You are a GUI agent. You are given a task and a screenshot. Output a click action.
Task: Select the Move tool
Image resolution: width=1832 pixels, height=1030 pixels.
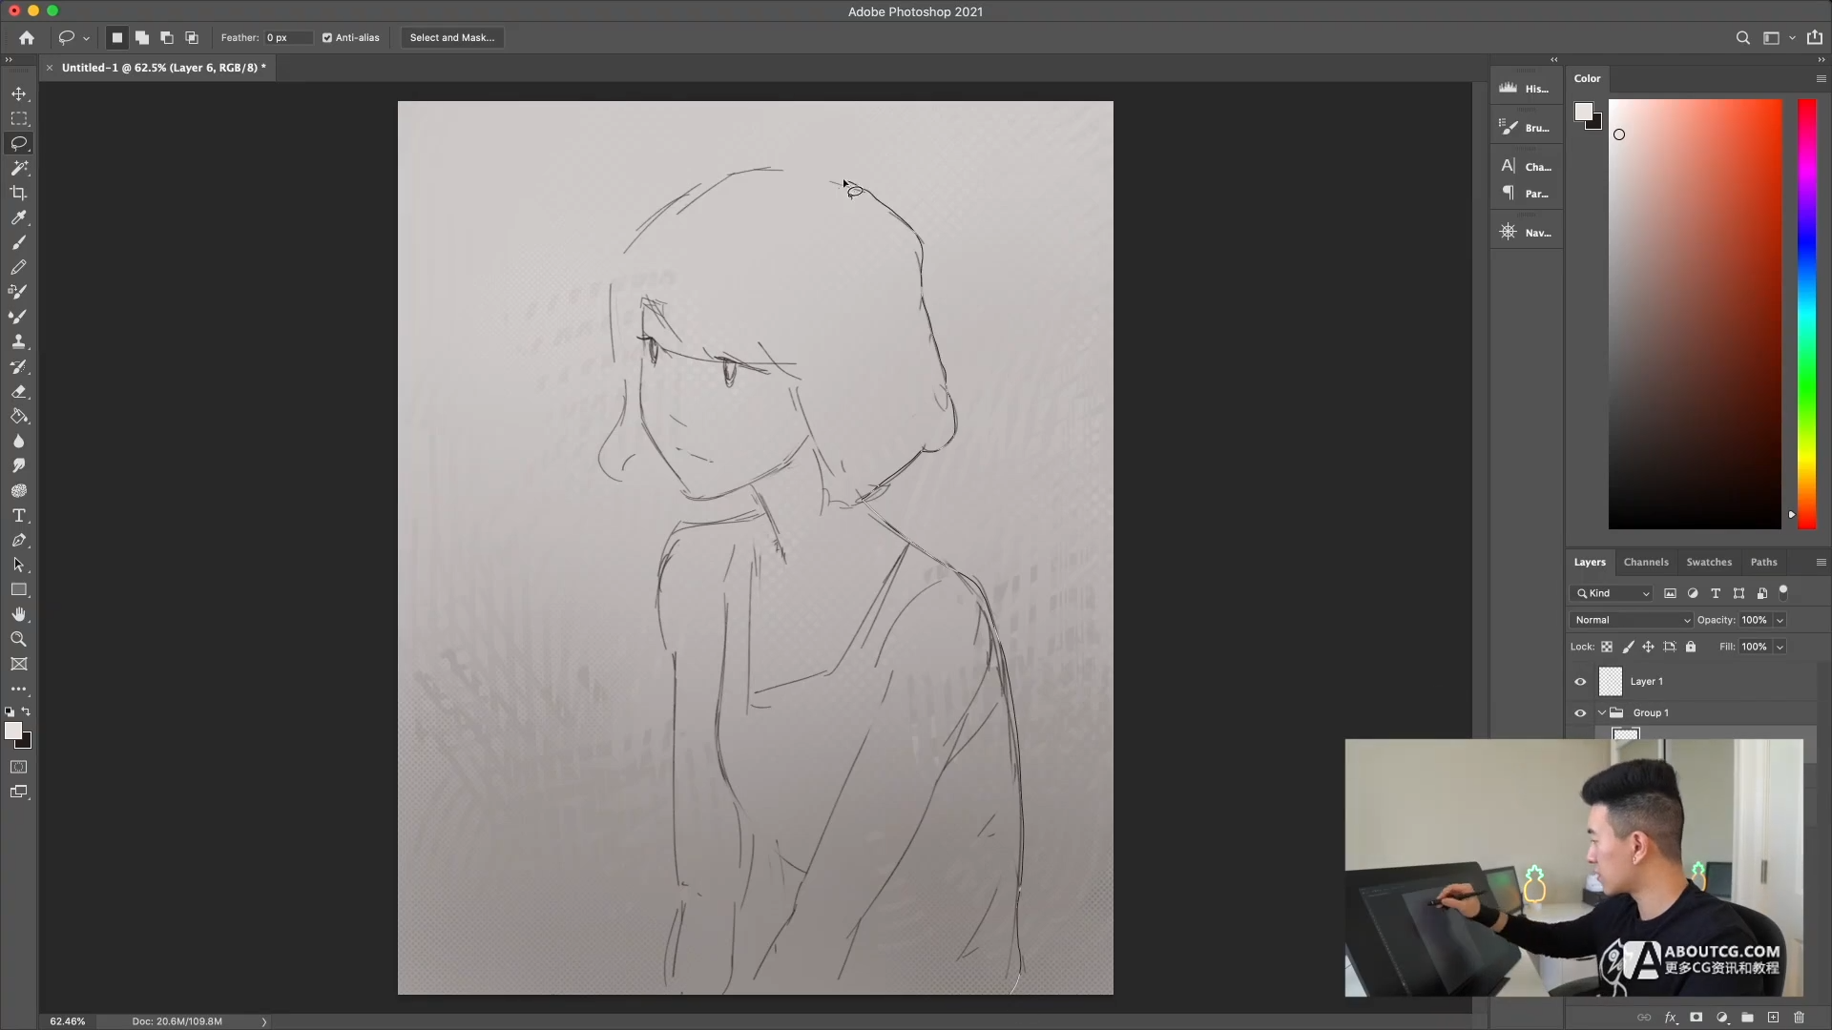[x=19, y=93]
